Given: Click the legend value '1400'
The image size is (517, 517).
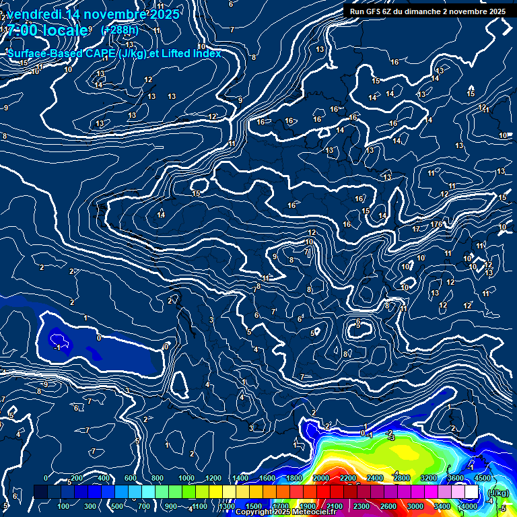Looking at the screenshot, I should click(240, 478).
